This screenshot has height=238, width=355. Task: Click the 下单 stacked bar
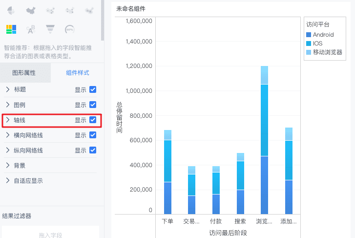(168, 172)
